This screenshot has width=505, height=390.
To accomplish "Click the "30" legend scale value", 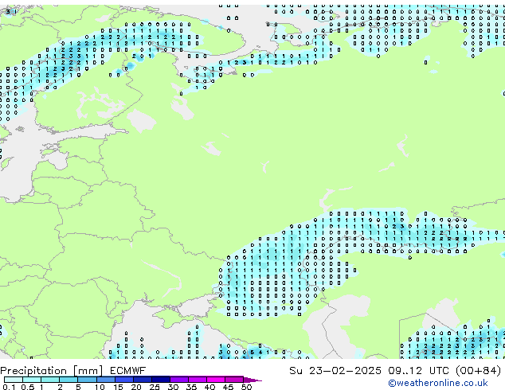I will 173,387.
